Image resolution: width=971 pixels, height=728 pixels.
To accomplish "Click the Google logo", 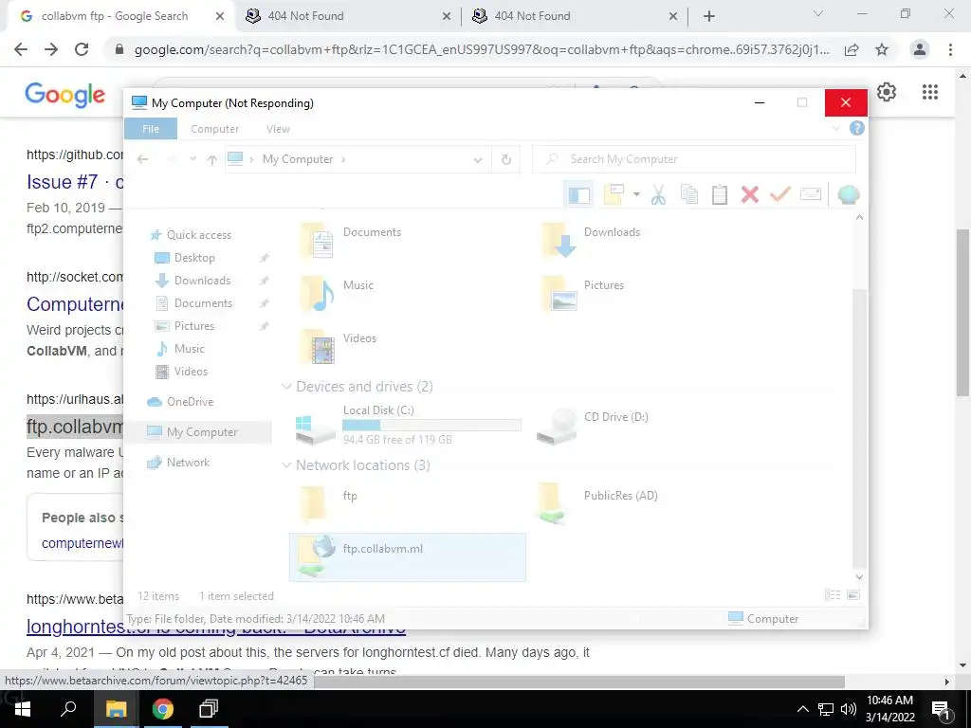I will point(65,94).
